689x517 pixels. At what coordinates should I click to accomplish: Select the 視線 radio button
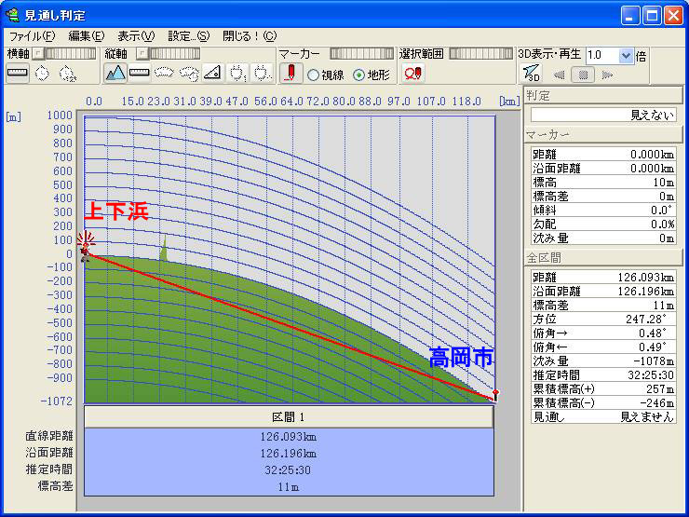(x=313, y=75)
